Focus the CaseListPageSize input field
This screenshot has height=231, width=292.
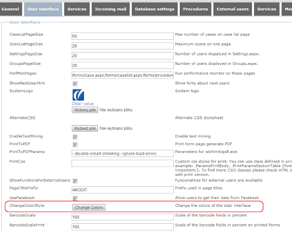click(123, 36)
